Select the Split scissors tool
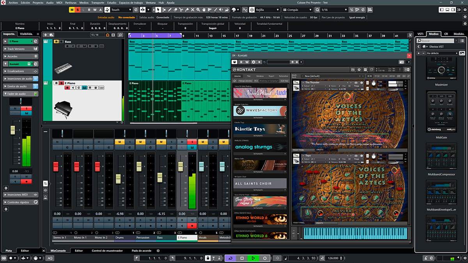The width and height of the screenshot is (468, 263). pyautogui.click(x=181, y=9)
